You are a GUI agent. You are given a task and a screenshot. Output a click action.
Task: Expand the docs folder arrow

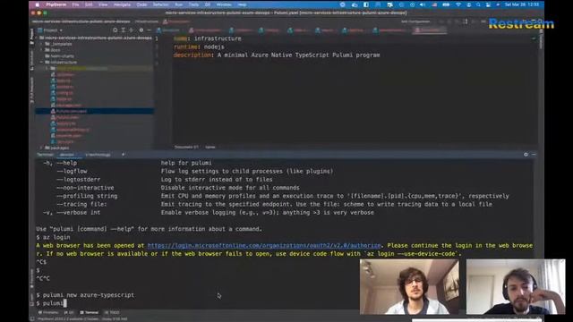(41, 50)
